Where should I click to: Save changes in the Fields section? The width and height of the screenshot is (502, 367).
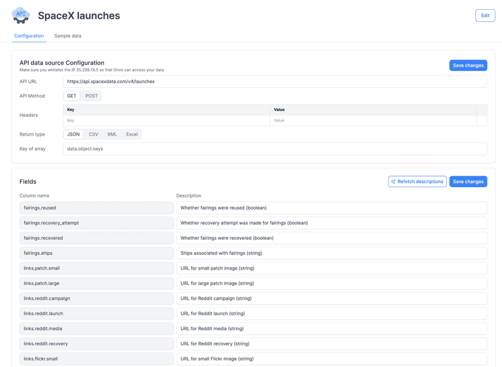(467, 181)
